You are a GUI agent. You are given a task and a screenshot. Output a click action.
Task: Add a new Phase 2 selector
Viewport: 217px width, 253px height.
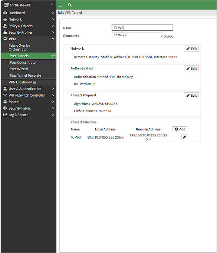[180, 129]
